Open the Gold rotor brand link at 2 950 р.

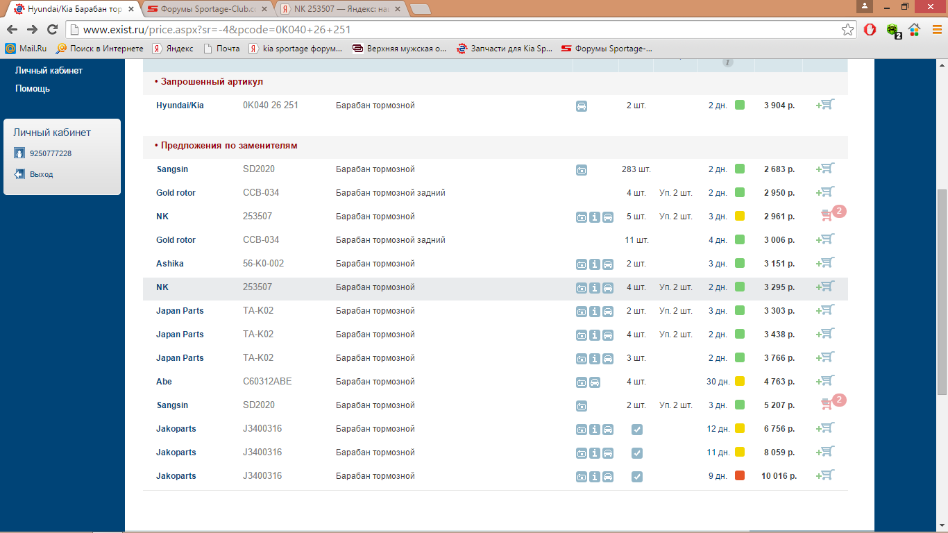[176, 193]
